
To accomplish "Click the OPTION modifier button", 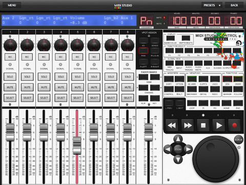I will pos(179,79).
